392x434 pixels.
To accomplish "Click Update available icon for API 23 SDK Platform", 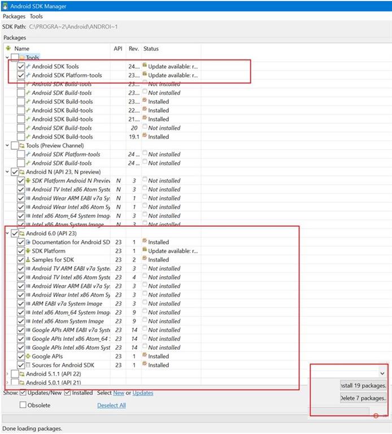I will coord(145,250).
